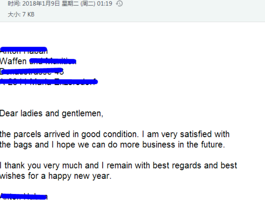
Task: Click the line wishes for a happy new year
Action: point(56,176)
